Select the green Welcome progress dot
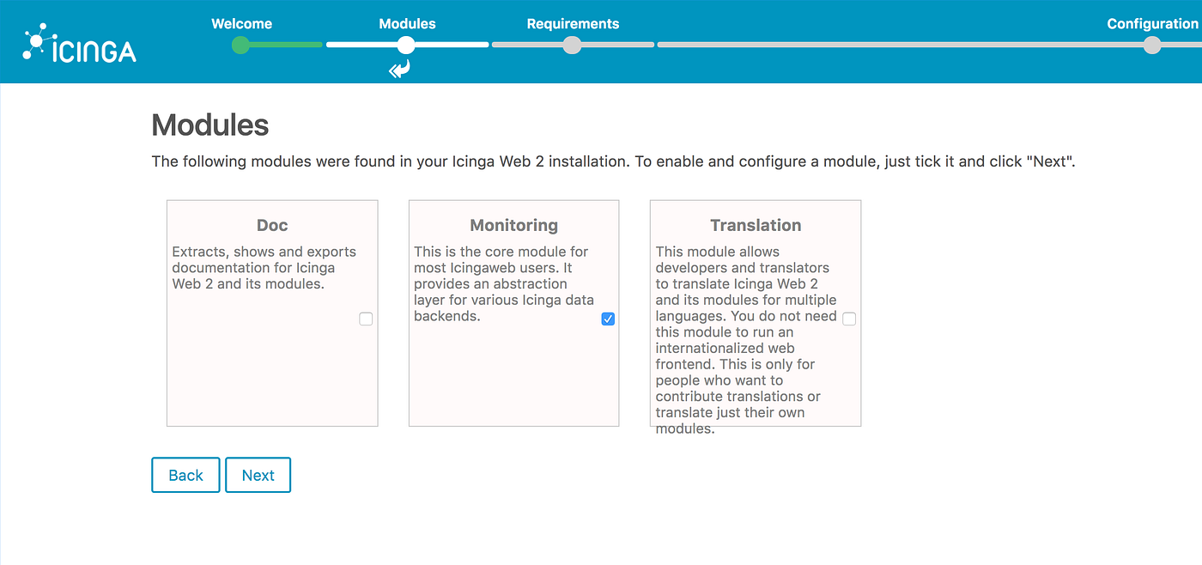The width and height of the screenshot is (1202, 565). click(x=240, y=46)
